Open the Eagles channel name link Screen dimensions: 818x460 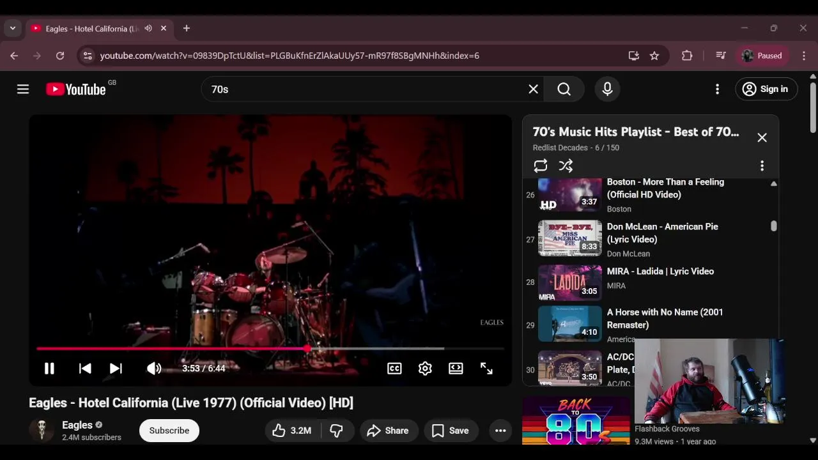pos(77,425)
